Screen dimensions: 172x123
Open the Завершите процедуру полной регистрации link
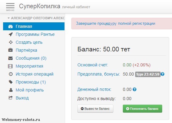(x=115, y=24)
